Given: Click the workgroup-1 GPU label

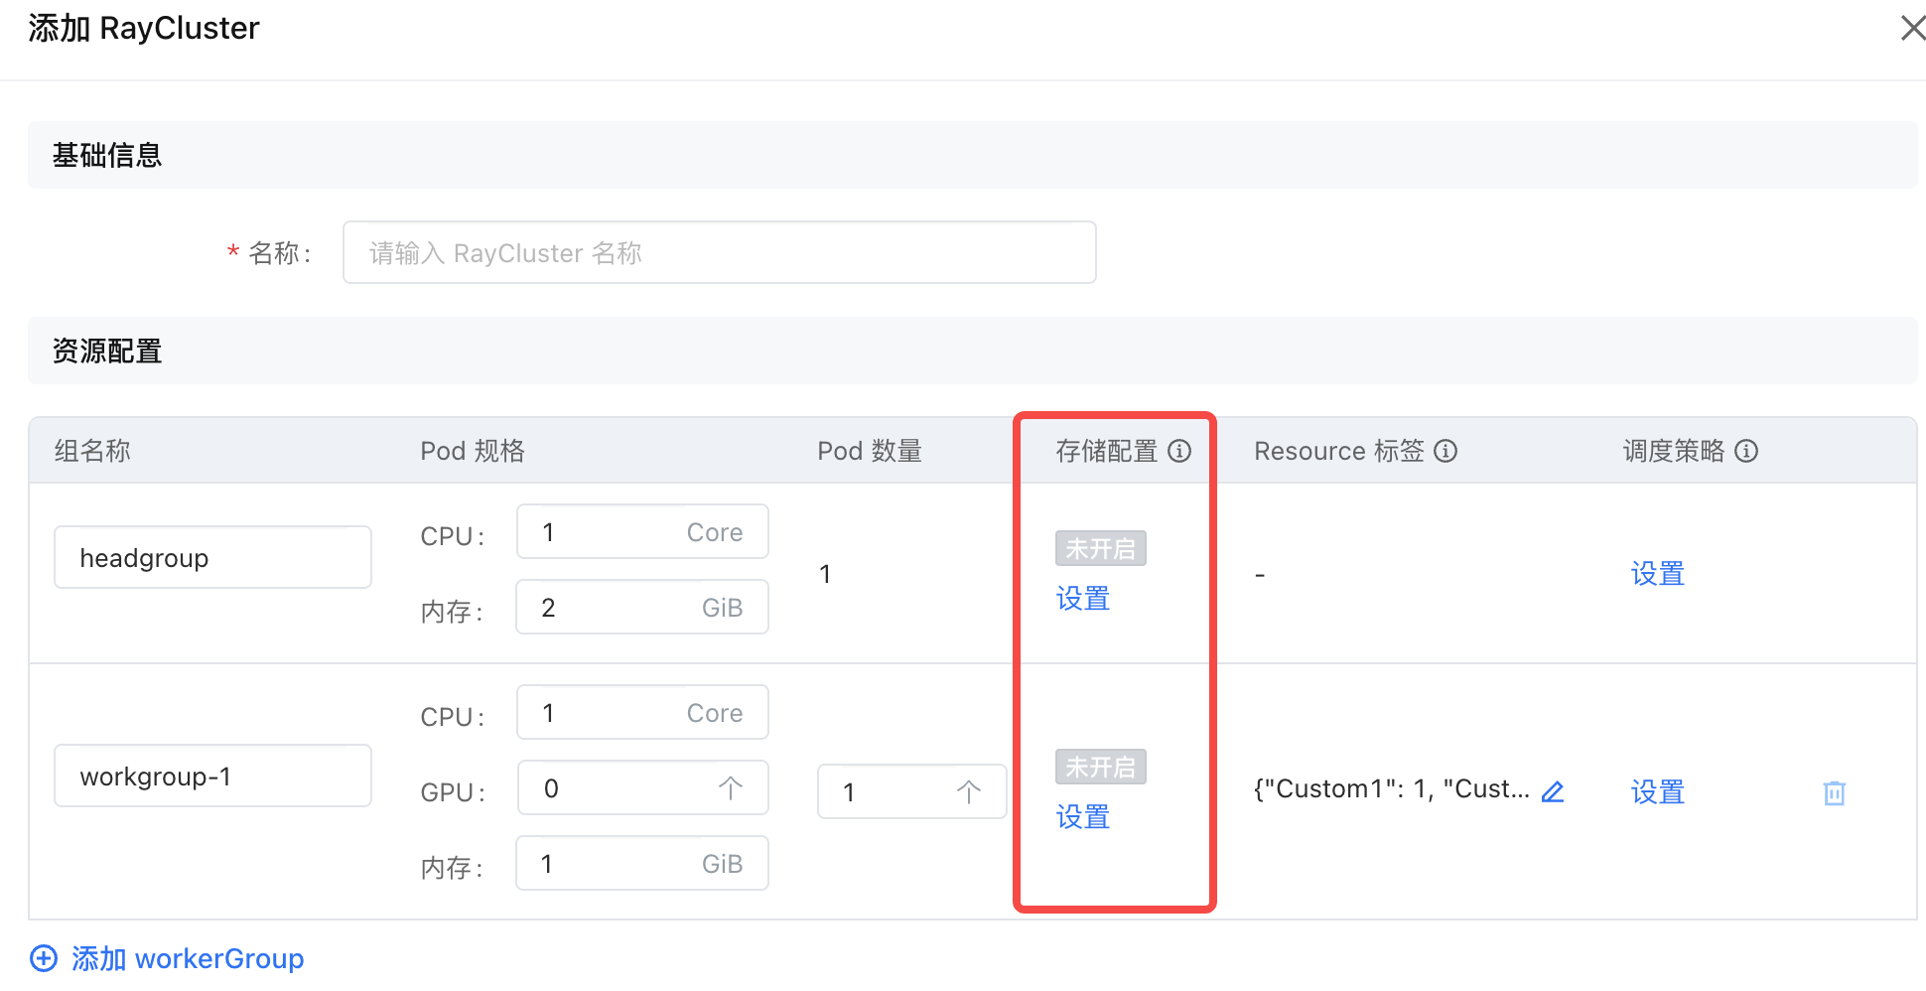Looking at the screenshot, I should (453, 792).
